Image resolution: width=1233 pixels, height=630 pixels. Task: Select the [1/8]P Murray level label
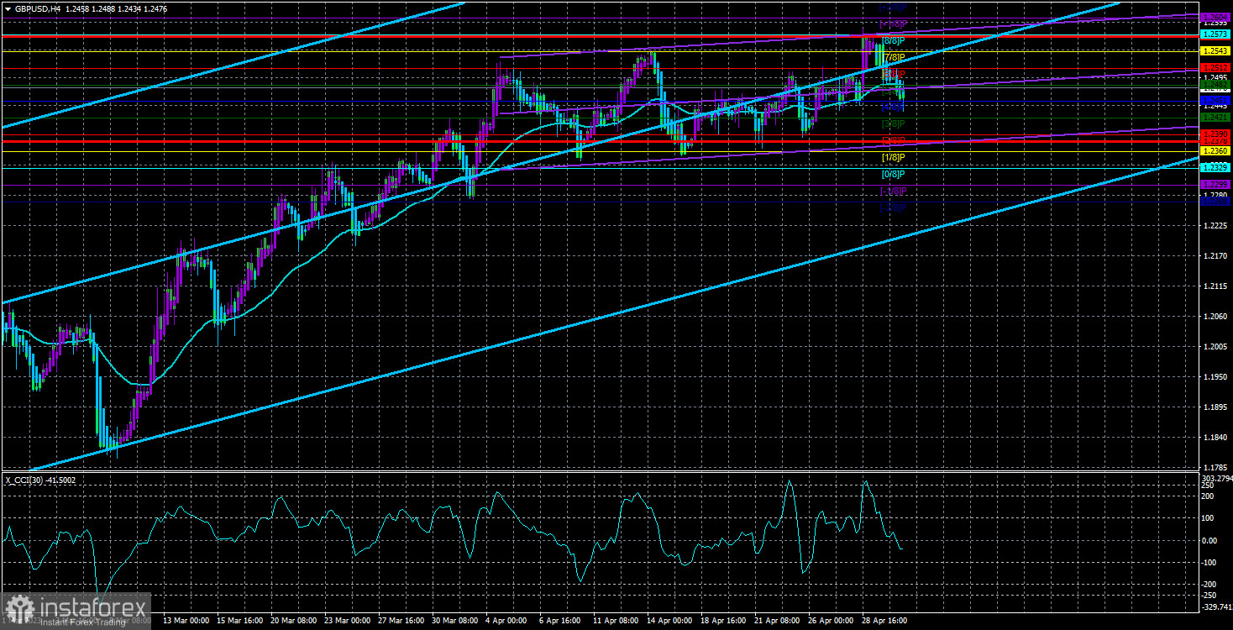pos(893,158)
